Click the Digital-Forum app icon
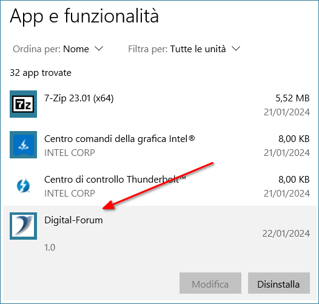319x304 pixels. pyautogui.click(x=23, y=226)
